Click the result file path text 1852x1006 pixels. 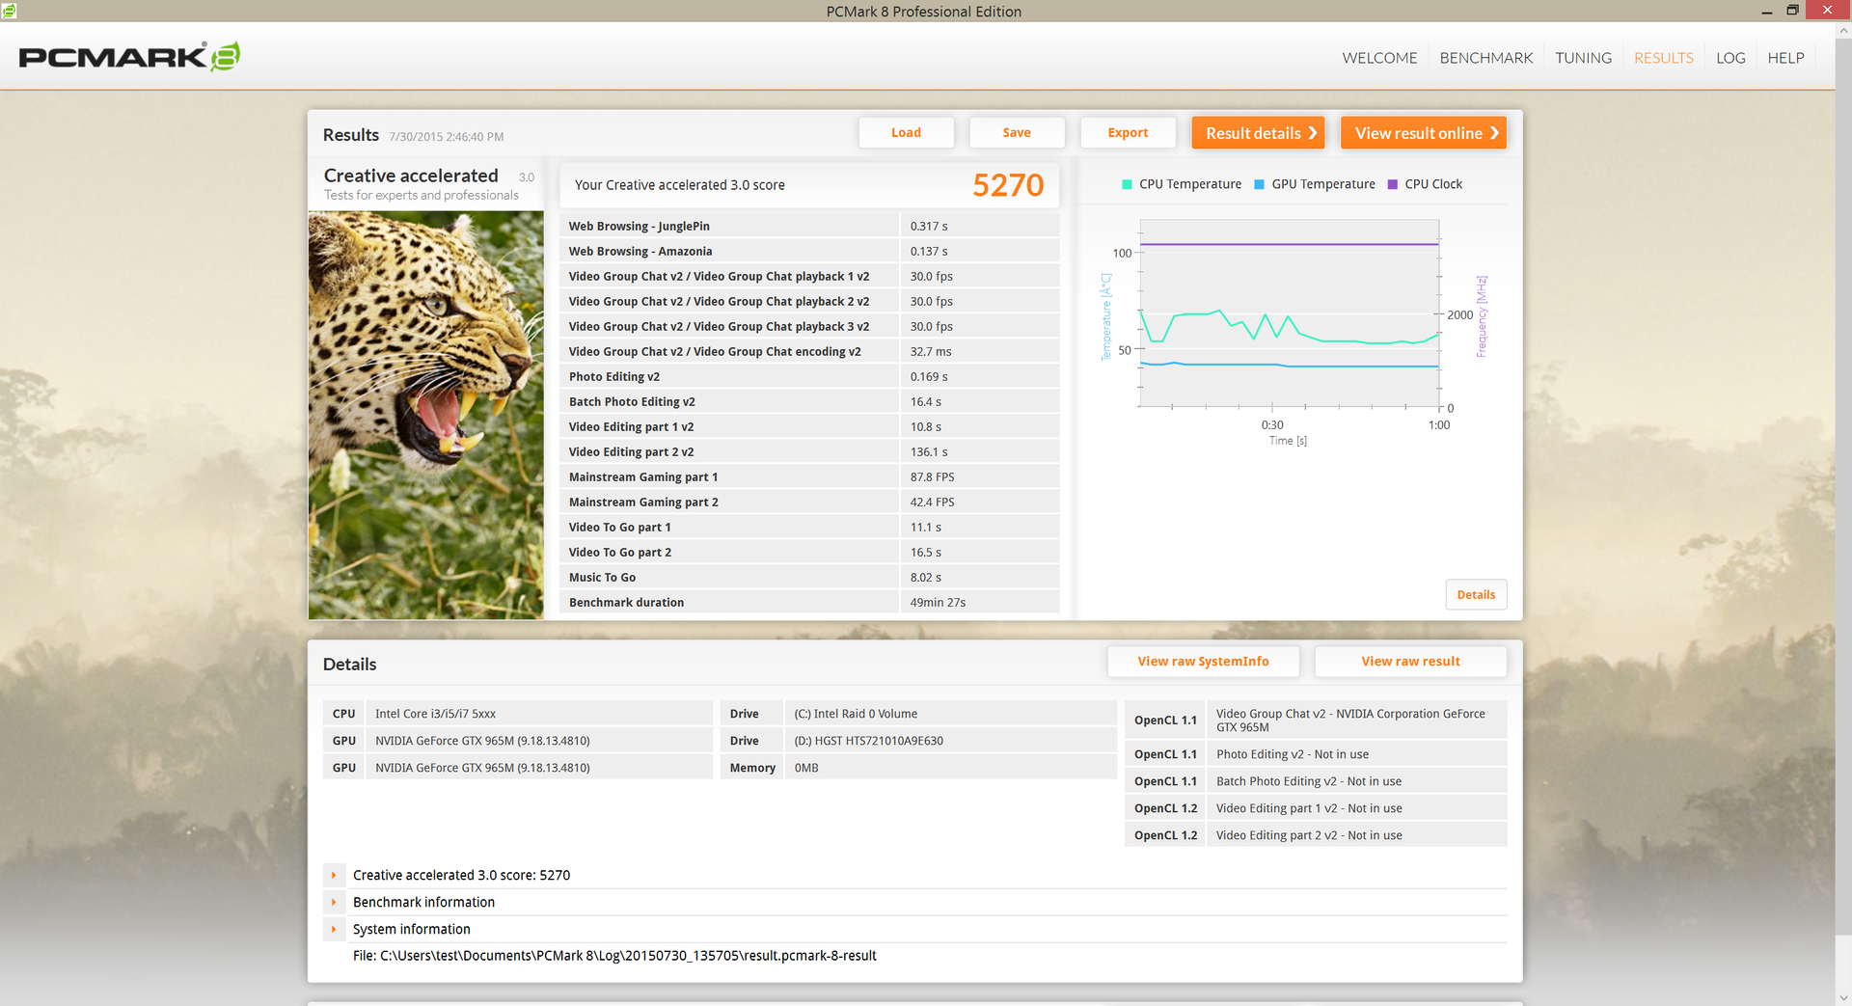click(x=614, y=956)
